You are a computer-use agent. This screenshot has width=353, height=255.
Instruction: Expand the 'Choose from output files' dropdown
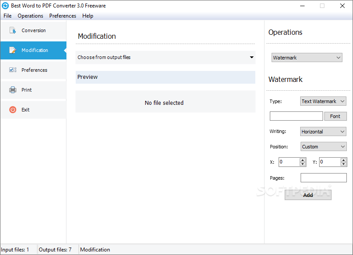point(165,57)
